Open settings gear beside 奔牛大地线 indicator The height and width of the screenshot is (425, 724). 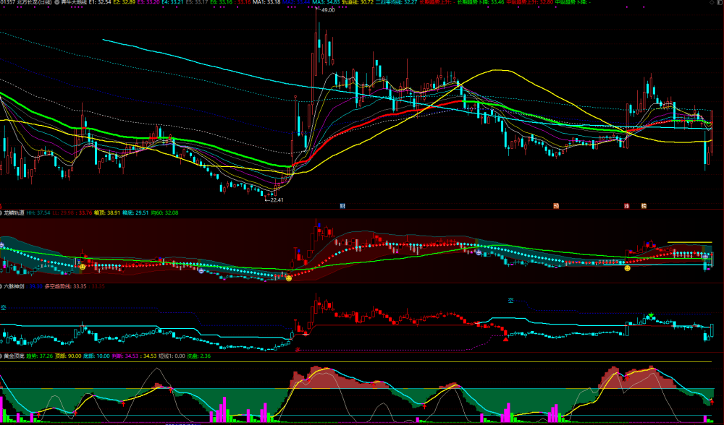tap(56, 2)
